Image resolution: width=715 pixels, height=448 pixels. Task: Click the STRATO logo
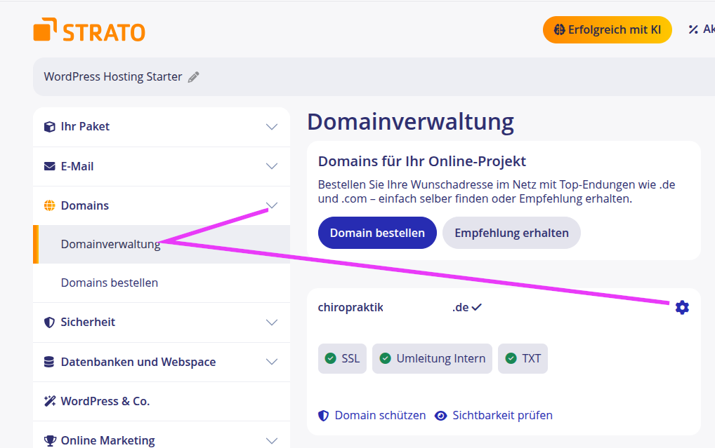tap(89, 32)
